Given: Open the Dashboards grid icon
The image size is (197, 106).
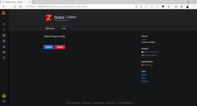Looking at the screenshot, I should [4, 35].
